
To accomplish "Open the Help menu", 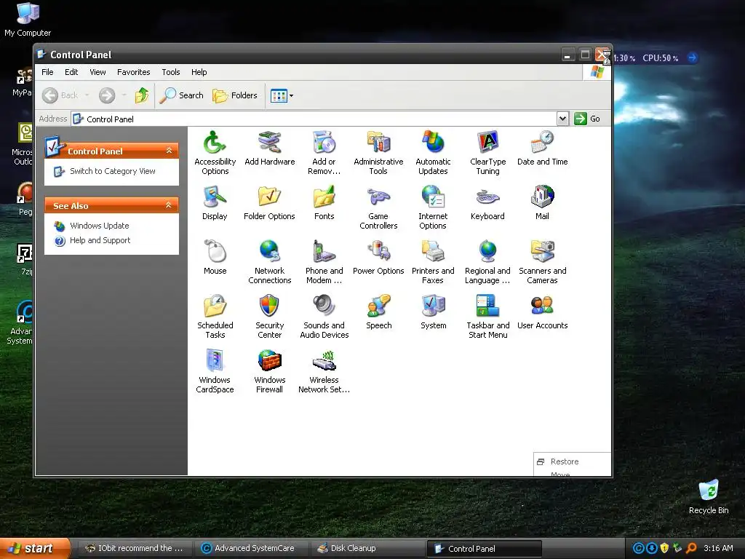I will pos(199,72).
